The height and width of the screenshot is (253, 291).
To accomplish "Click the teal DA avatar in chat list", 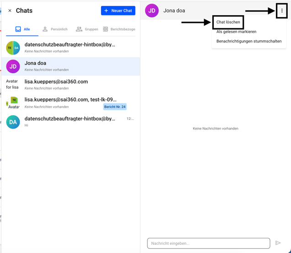I will tap(13, 122).
